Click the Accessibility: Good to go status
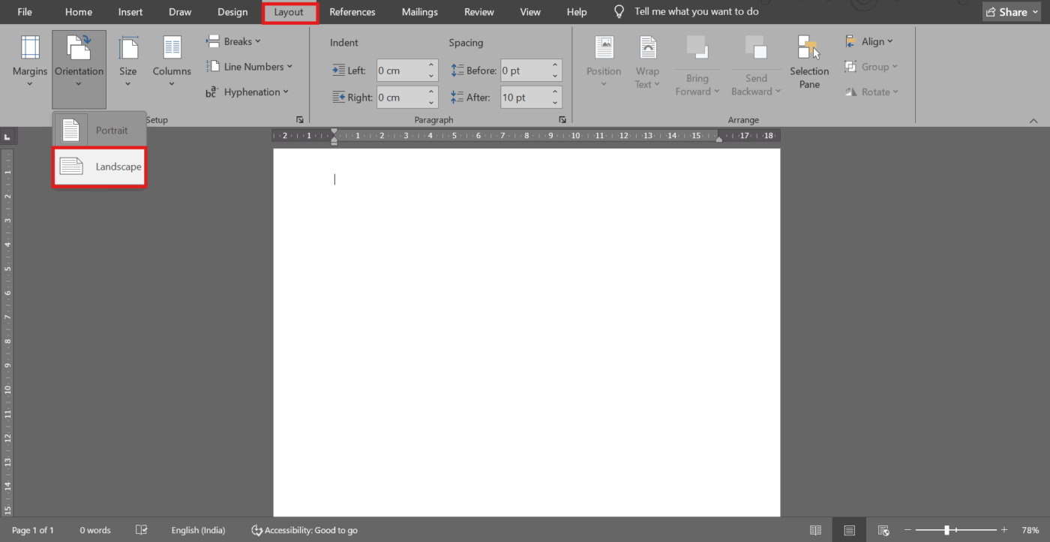This screenshot has width=1050, height=542. pyautogui.click(x=304, y=529)
